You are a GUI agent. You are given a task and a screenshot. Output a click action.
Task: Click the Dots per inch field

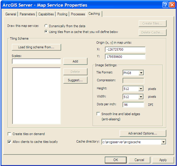click(x=133, y=105)
